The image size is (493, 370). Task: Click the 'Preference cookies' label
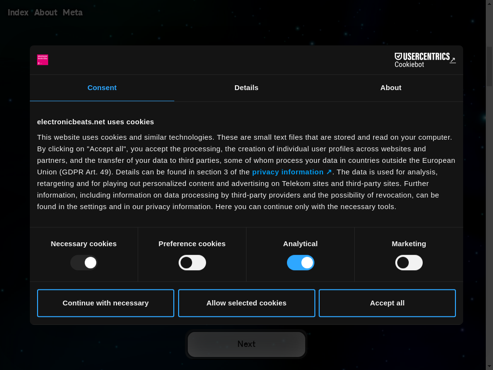192,244
